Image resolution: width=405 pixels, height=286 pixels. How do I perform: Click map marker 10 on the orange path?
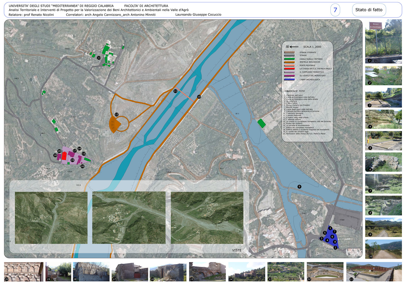[199, 97]
